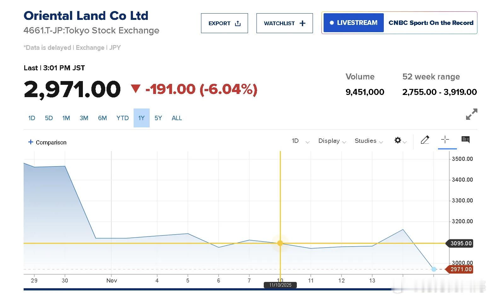Click the export upload icon

click(238, 23)
